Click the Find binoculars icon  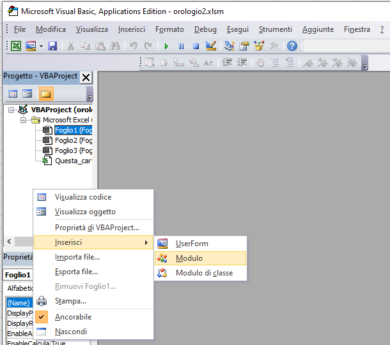coord(114,46)
